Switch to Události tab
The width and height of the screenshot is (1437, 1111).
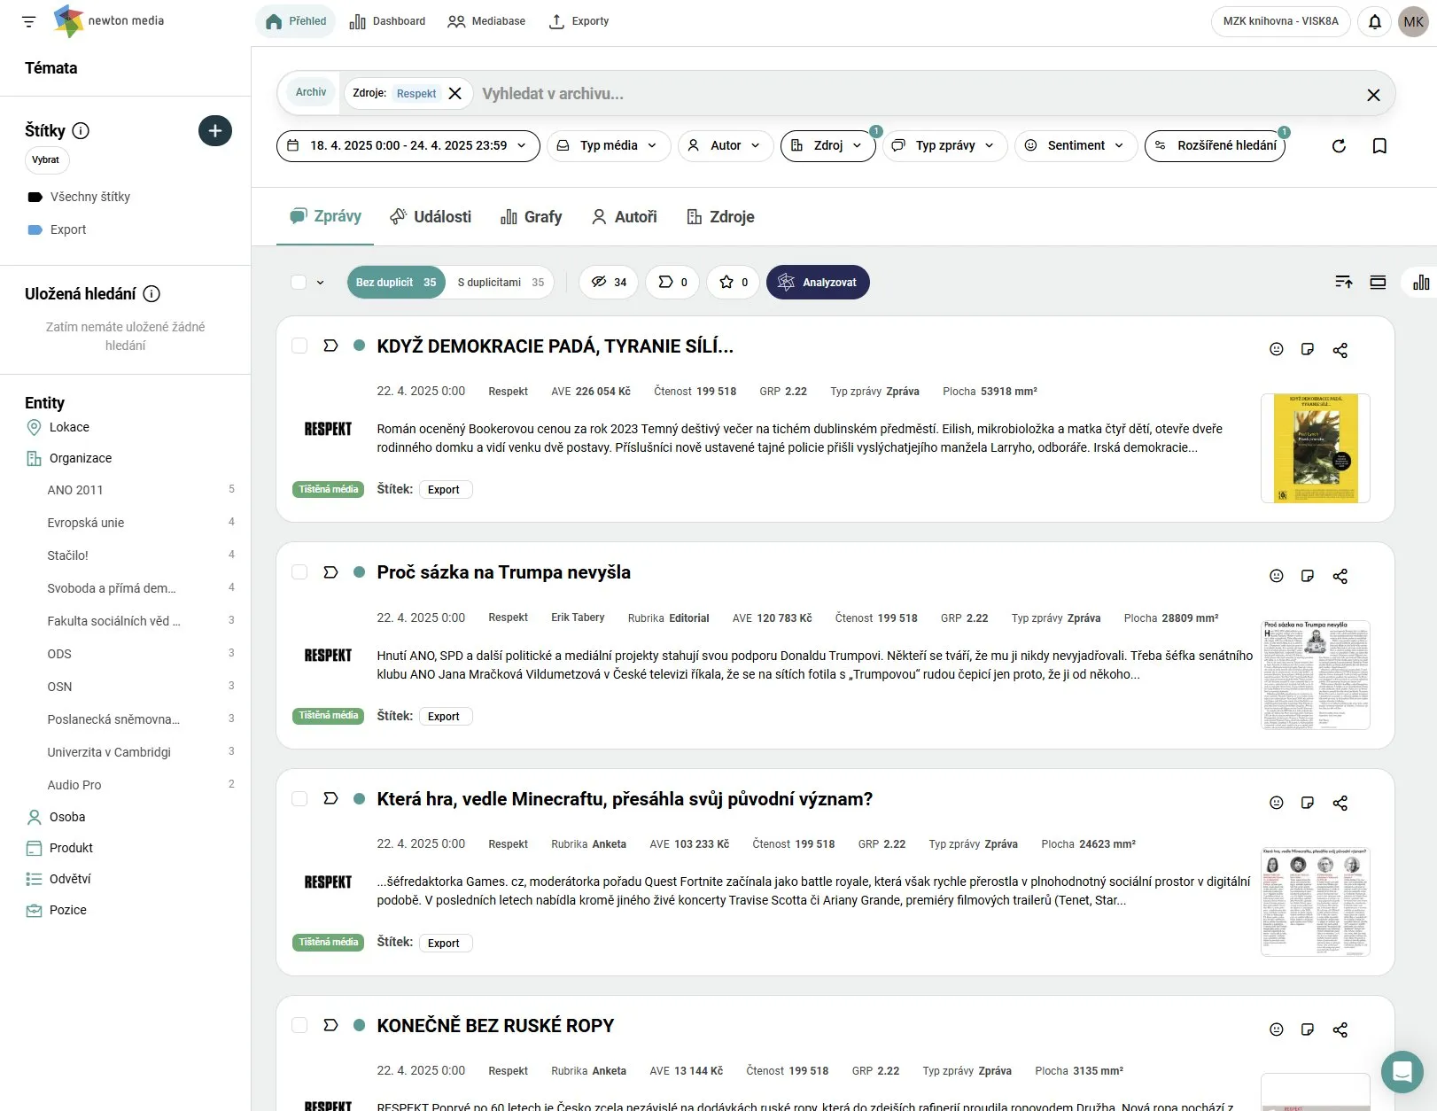[431, 217]
